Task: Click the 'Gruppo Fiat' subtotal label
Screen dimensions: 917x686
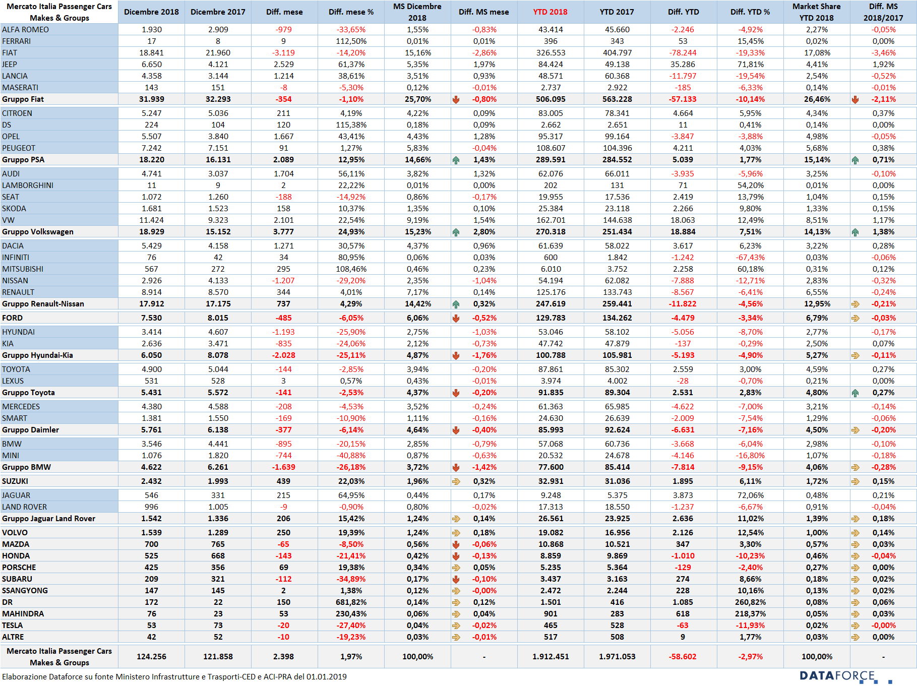Action: [23, 99]
